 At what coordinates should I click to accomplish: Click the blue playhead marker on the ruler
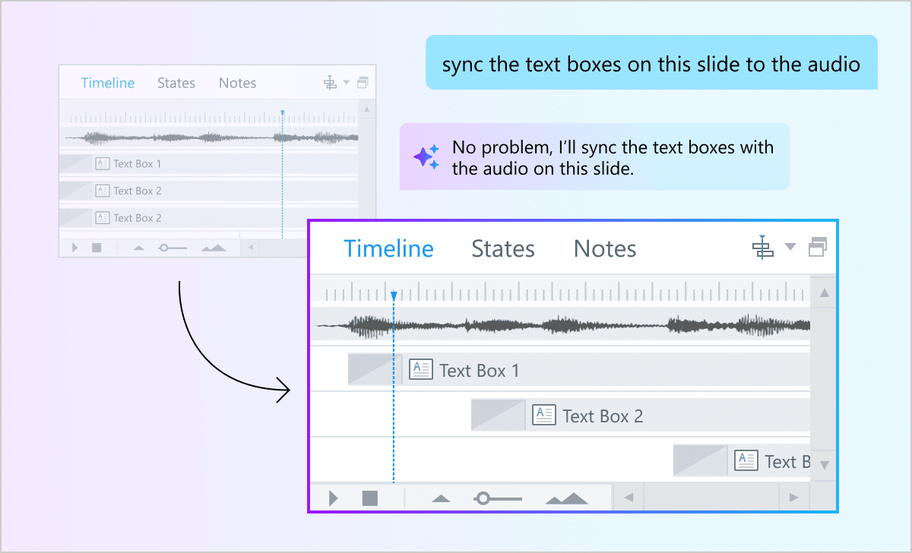click(x=394, y=293)
